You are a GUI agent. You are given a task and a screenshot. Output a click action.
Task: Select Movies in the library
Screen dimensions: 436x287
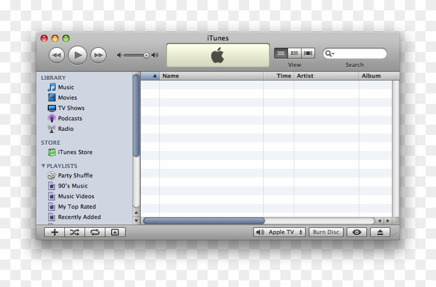tap(84, 98)
